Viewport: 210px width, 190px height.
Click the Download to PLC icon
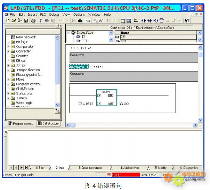[80, 20]
